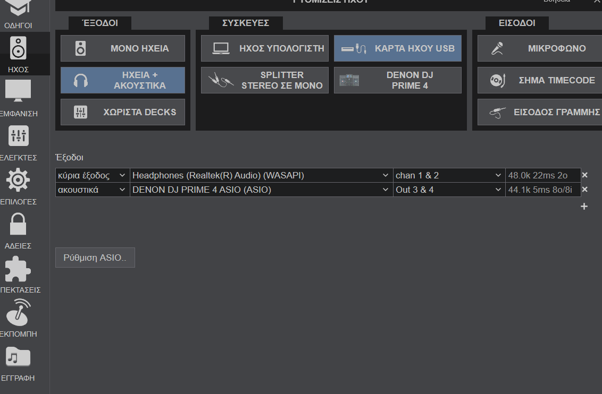Open the ΕΓΓΡΑΦΗ recording settings
The width and height of the screenshot is (602, 394).
point(18,363)
